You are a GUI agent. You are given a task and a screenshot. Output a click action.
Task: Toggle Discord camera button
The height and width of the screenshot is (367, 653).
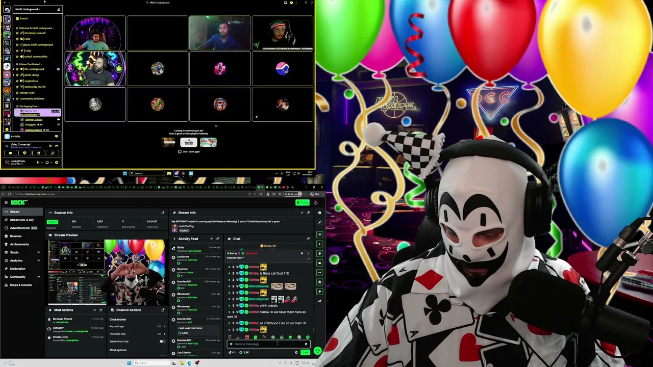(10, 153)
